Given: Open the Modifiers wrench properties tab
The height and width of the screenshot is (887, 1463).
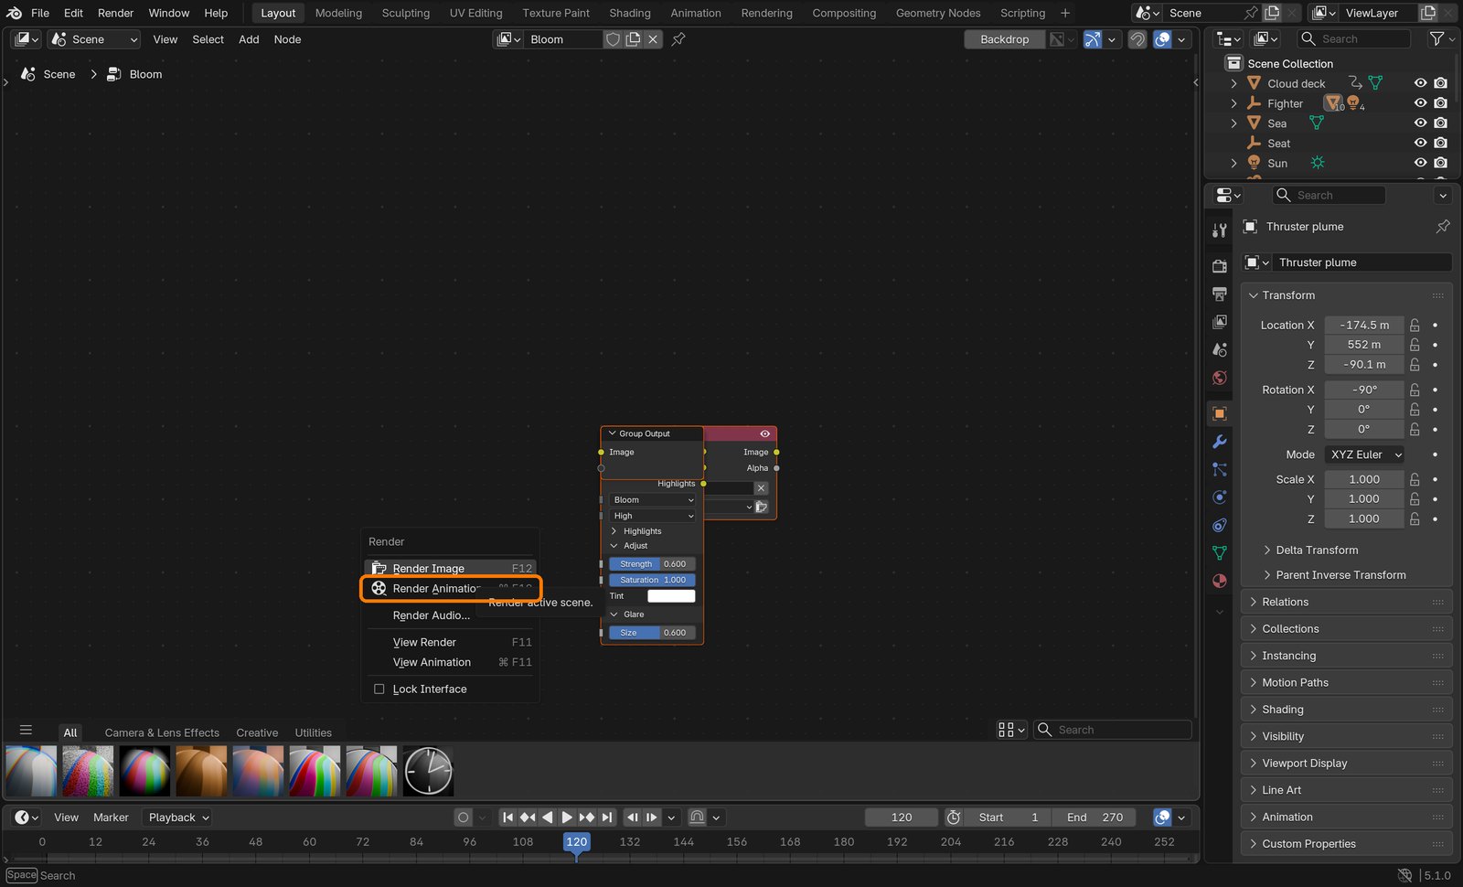Looking at the screenshot, I should click(x=1219, y=442).
